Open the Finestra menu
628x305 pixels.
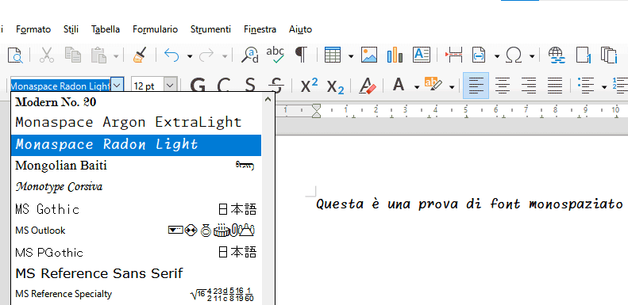[x=260, y=29]
